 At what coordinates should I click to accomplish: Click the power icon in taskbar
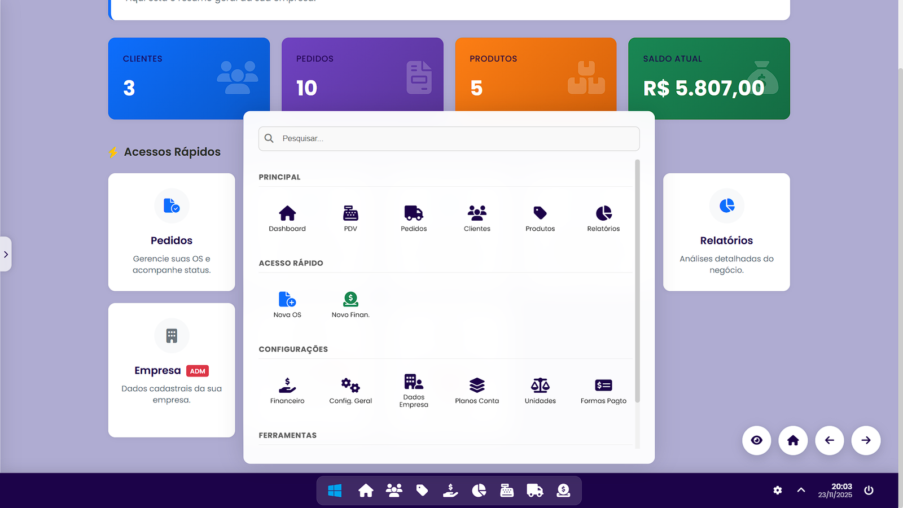(869, 490)
